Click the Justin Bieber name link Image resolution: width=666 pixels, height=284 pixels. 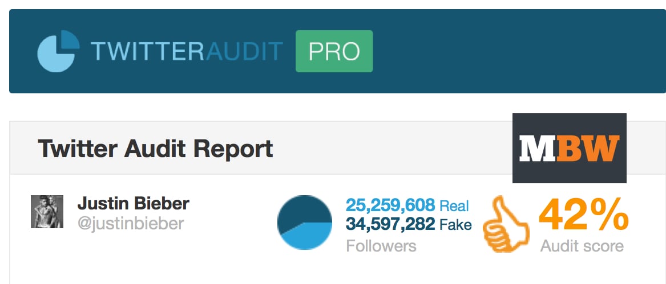[134, 204]
